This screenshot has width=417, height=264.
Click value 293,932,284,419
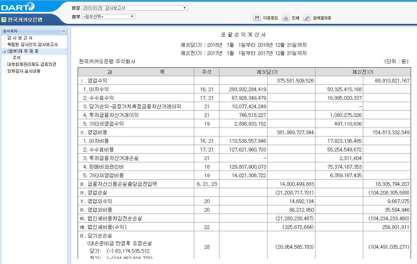click(x=248, y=89)
